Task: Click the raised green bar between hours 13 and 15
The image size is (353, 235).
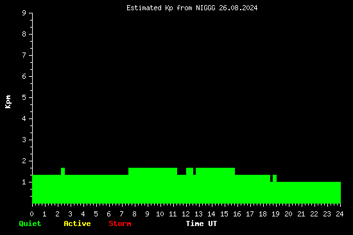Action: pos(215,171)
